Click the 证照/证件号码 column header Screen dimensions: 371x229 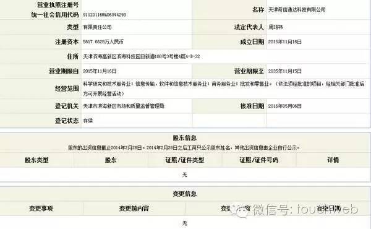[259, 160]
